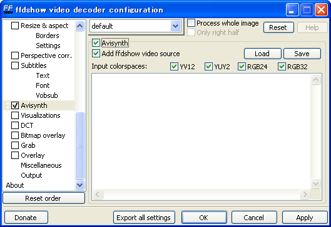Open the default preset dropdown

tap(176, 26)
